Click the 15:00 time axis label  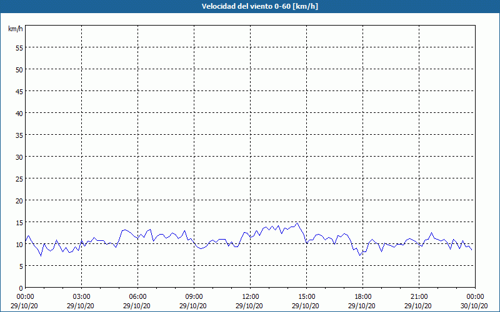tap(306, 296)
